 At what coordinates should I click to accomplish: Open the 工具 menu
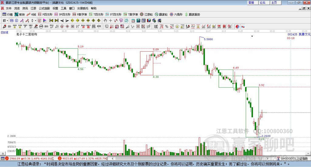coord(63,8)
